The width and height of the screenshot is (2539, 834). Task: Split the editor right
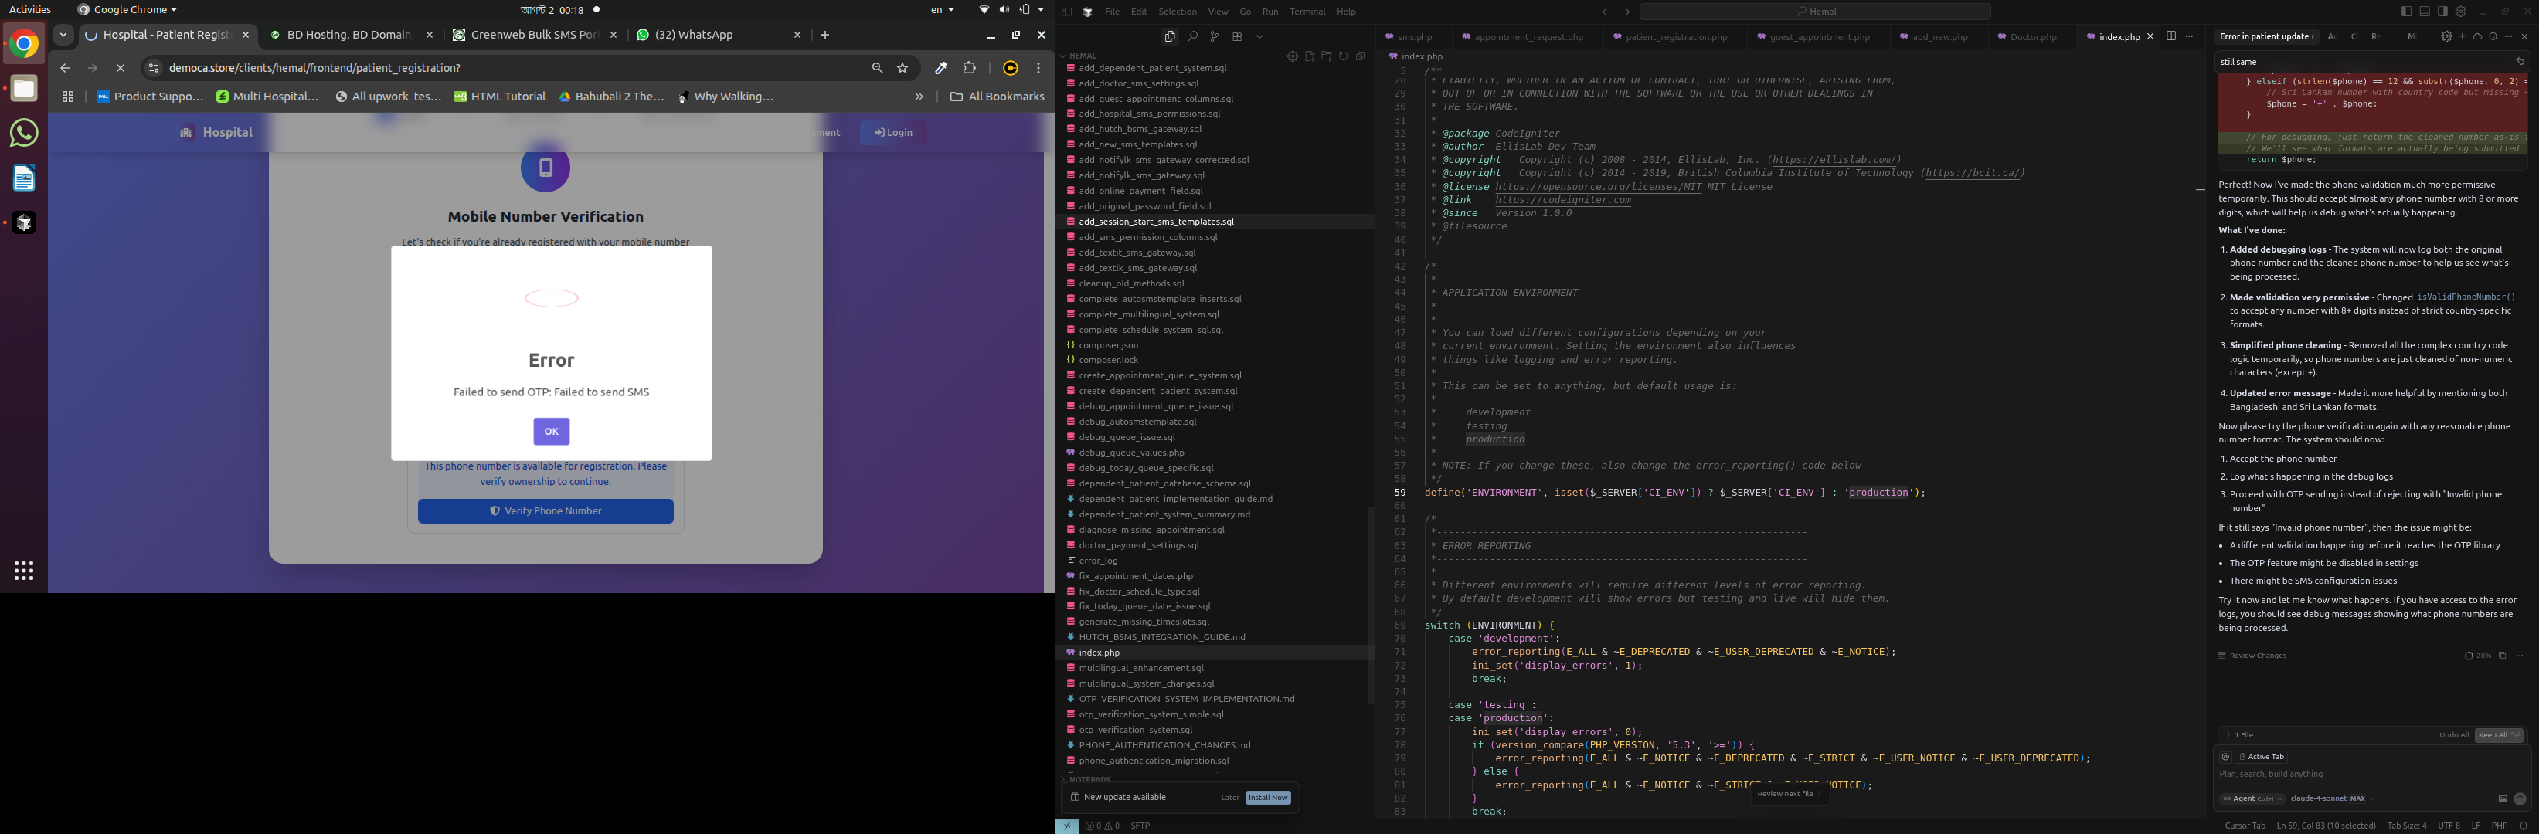(2171, 36)
